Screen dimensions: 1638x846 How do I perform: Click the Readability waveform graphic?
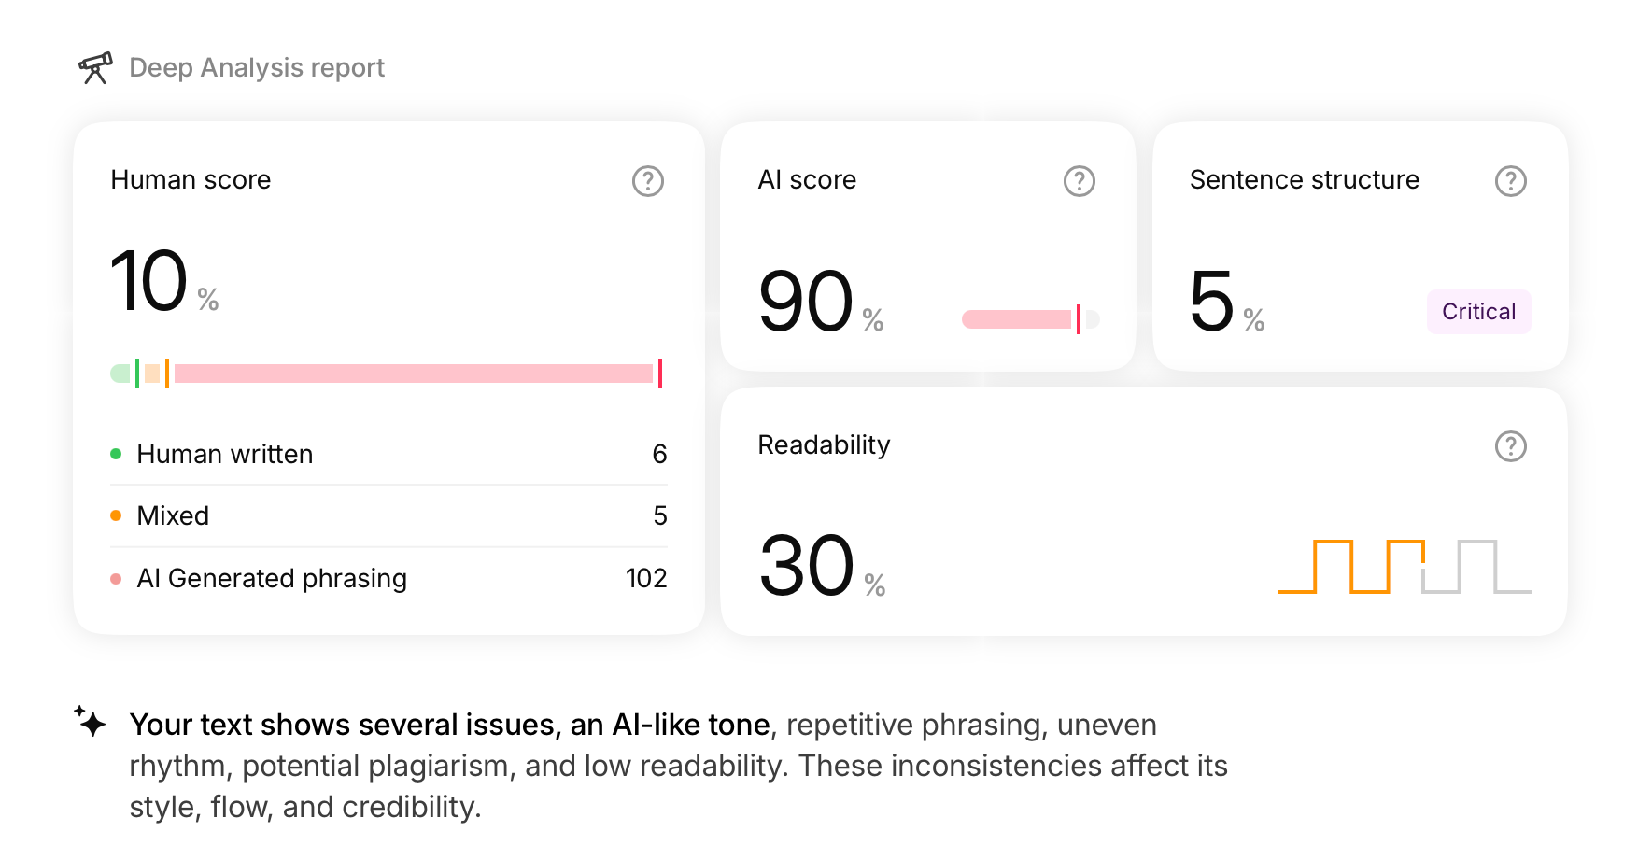pyautogui.click(x=1405, y=566)
